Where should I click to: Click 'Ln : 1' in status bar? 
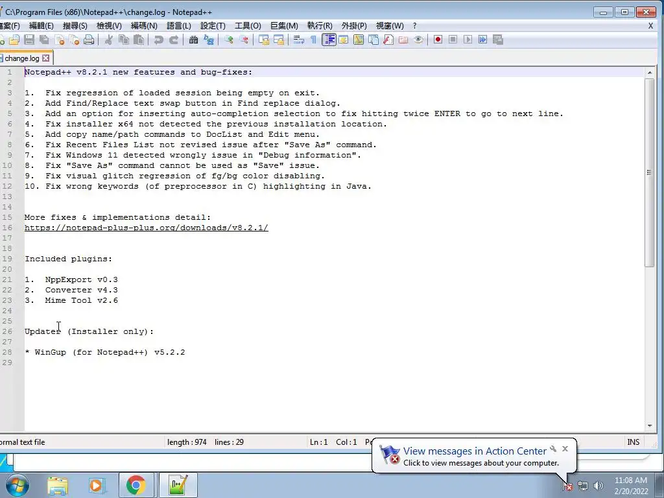click(318, 442)
